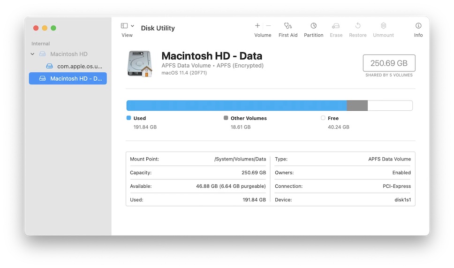The width and height of the screenshot is (454, 268).
Task: Click the Info toolbar label
Action: coord(418,35)
